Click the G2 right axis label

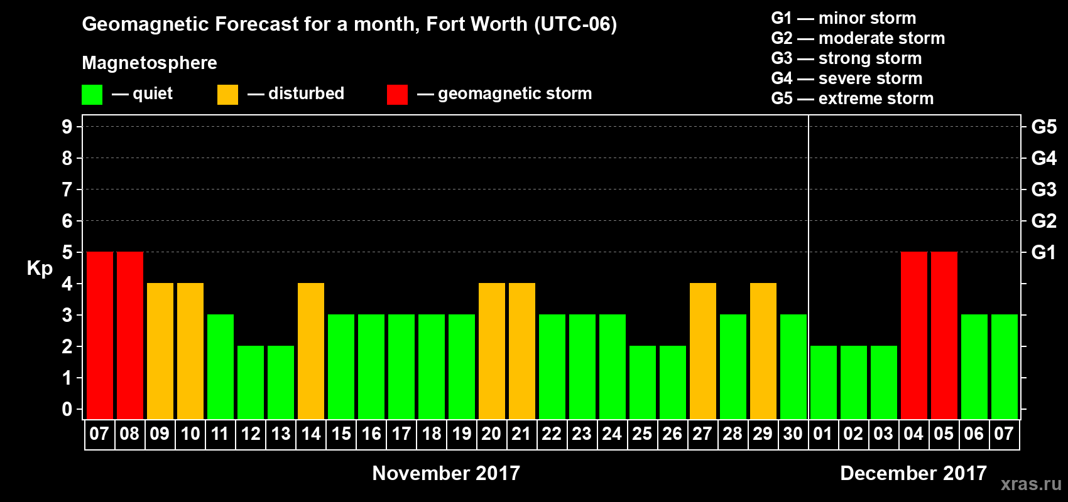(x=1043, y=221)
